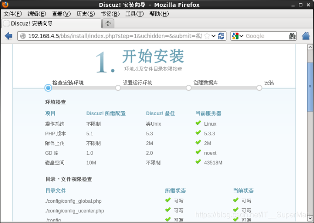This screenshot has height=223, width=314.
Task: Click the 检查安装环境 step marker
Action: coord(48,88)
